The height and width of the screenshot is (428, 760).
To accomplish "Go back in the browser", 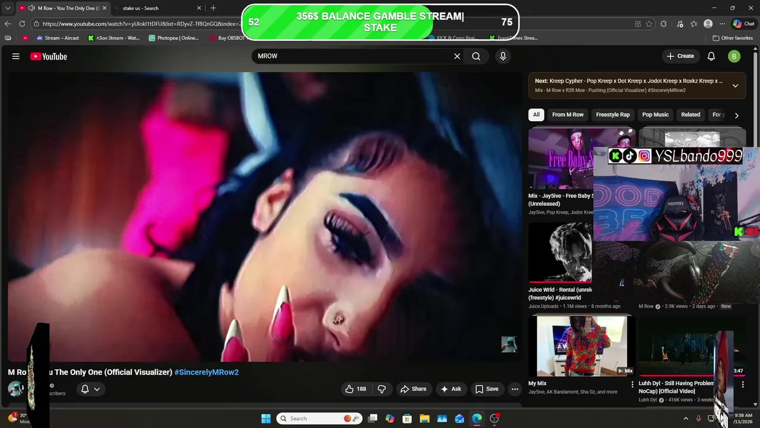I will (8, 24).
